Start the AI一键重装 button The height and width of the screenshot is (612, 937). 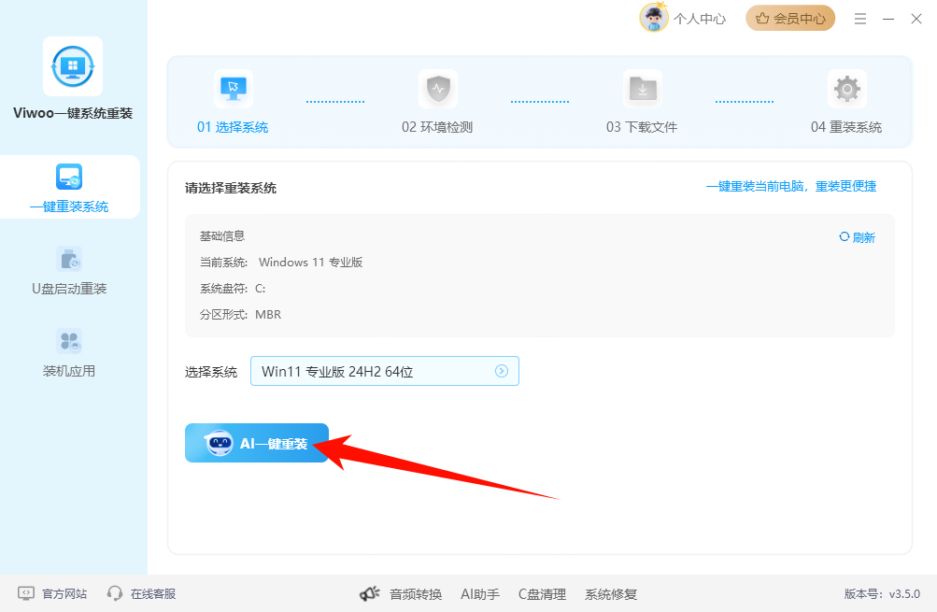coord(257,443)
